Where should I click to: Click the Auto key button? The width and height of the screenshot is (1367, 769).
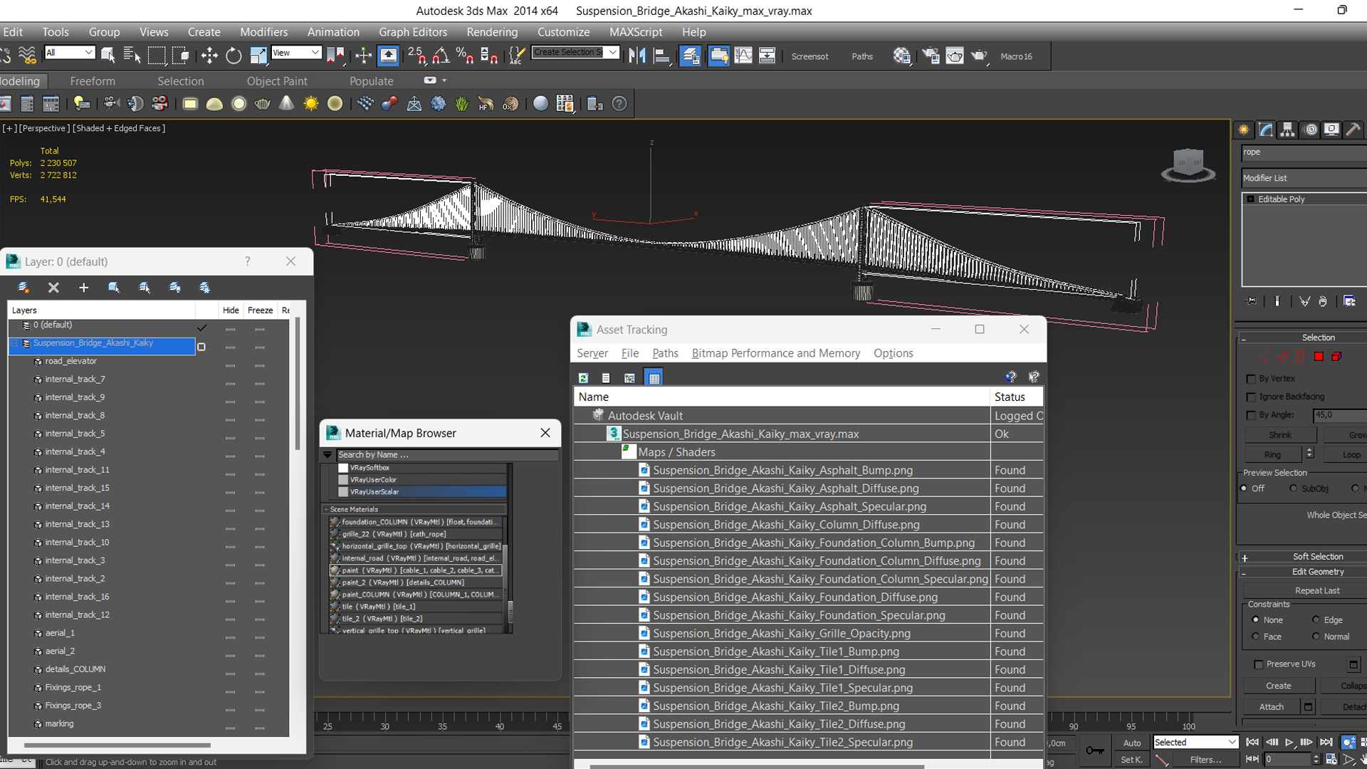(1132, 743)
